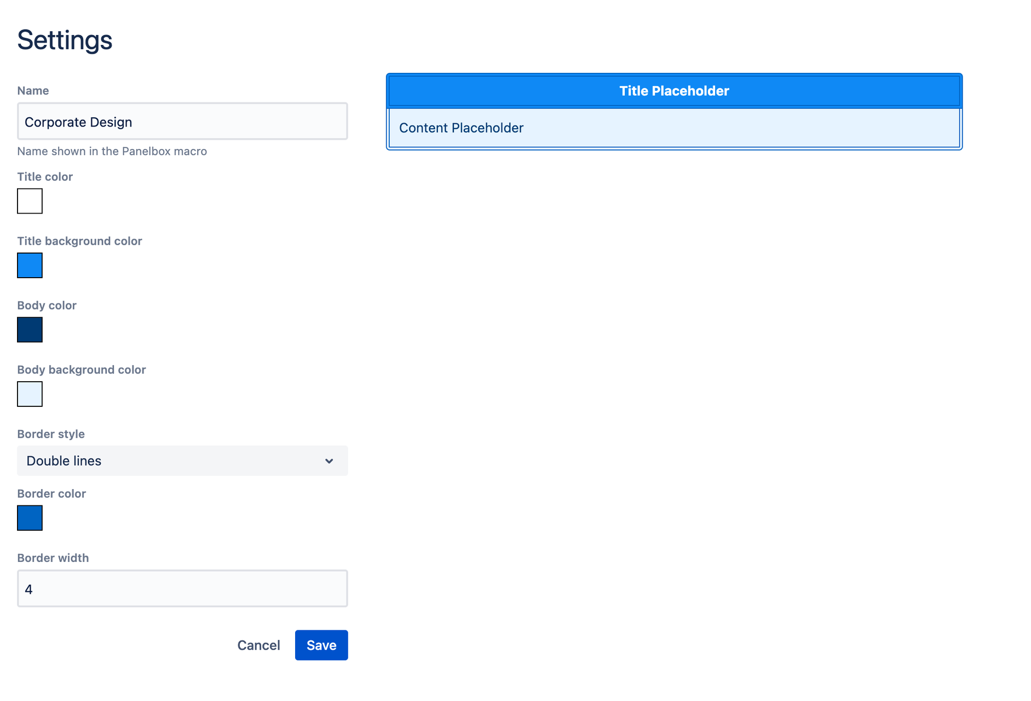
Task: Open the Border color picker
Action: click(30, 518)
